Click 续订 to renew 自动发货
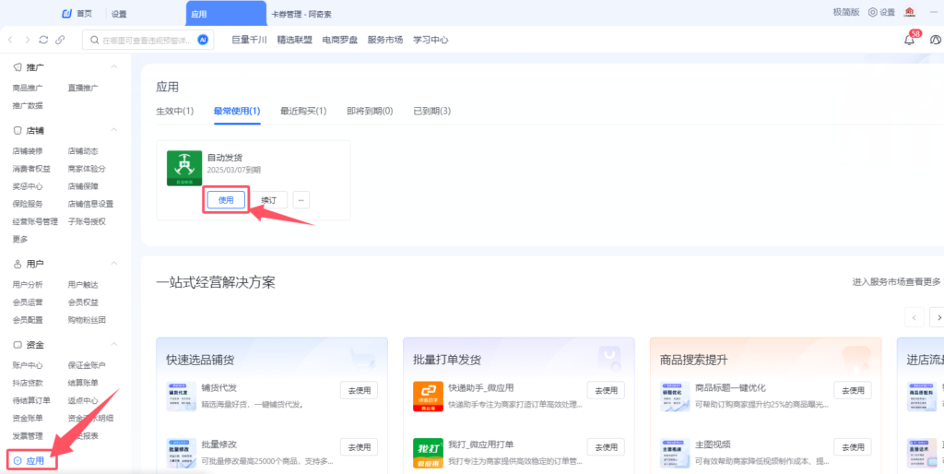The width and height of the screenshot is (944, 474). point(268,200)
